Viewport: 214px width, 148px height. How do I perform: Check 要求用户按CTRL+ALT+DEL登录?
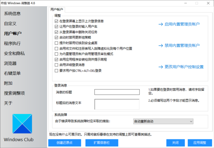tap(57, 70)
